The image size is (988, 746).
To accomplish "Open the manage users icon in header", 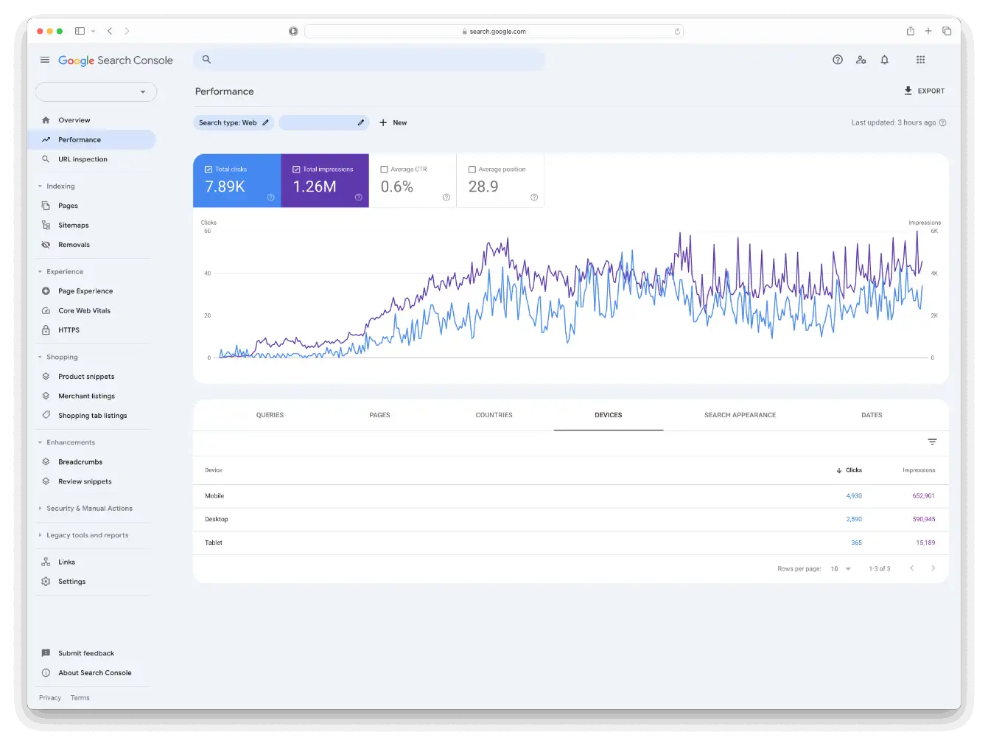I will point(861,60).
